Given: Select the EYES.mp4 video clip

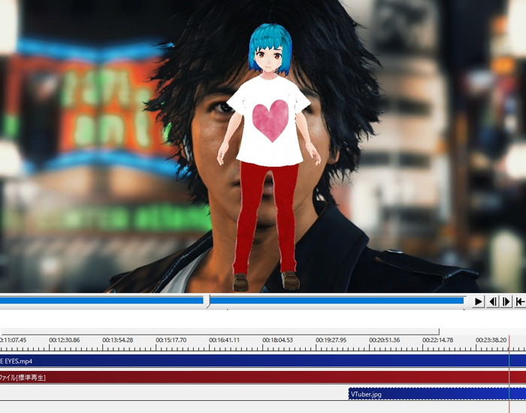Looking at the screenshot, I should click(263, 361).
